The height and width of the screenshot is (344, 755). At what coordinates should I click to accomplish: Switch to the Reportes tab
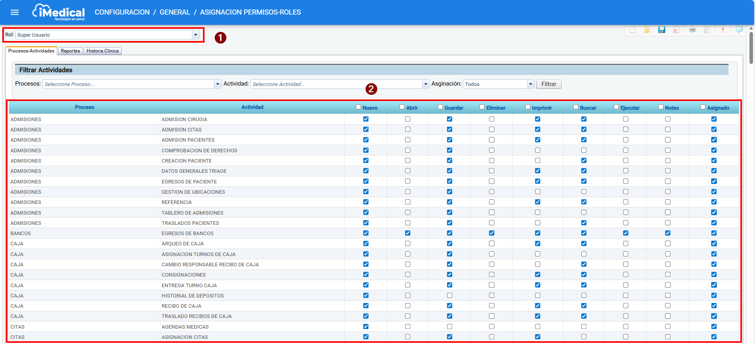coord(70,51)
